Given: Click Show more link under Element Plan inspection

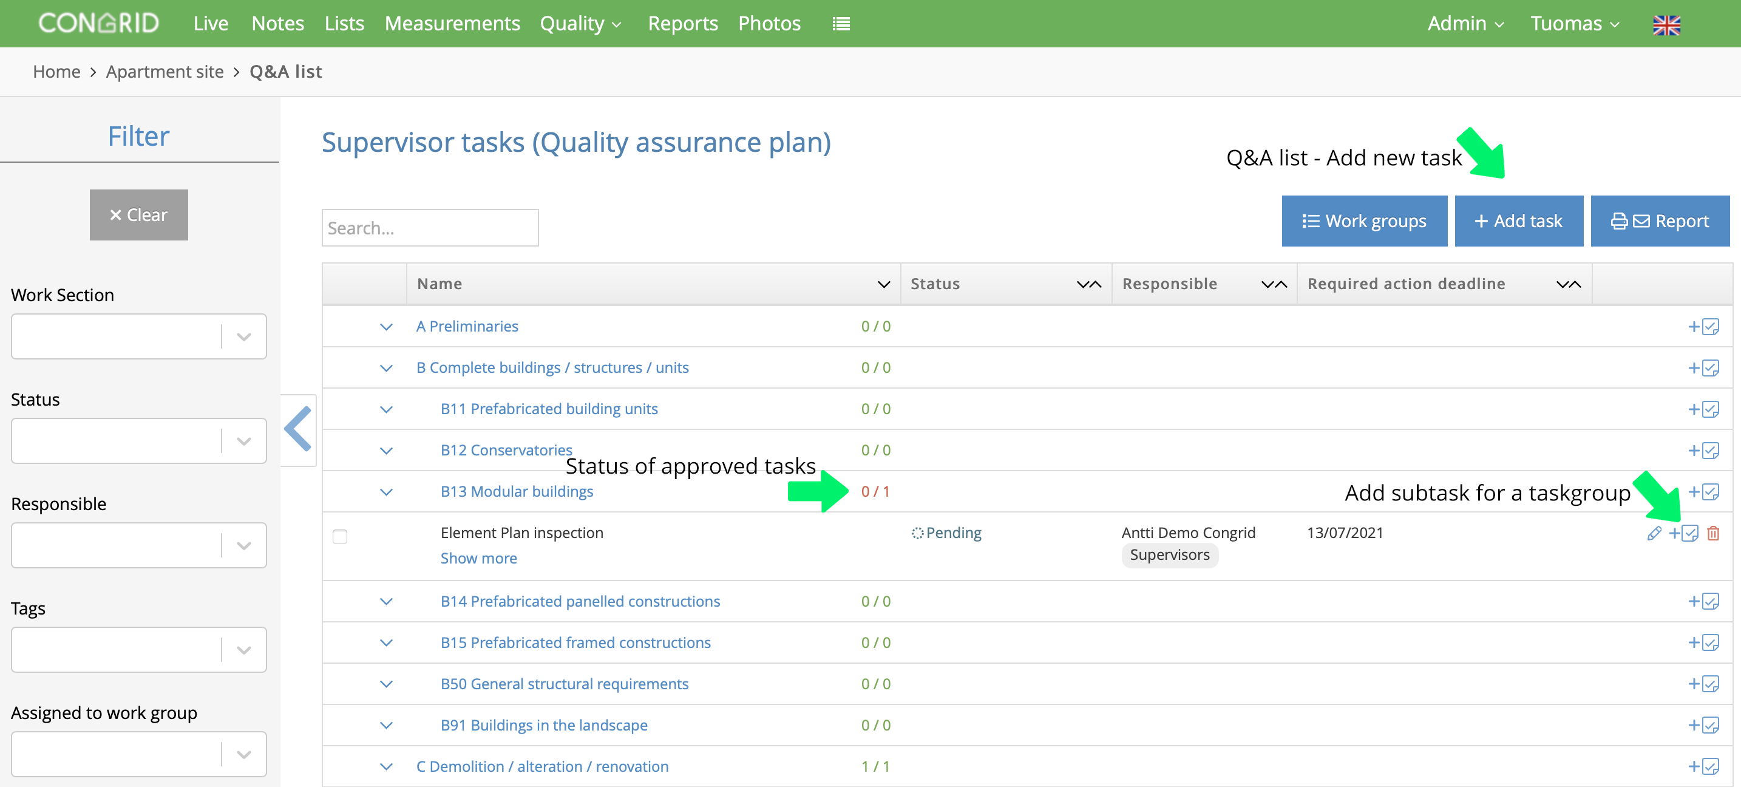Looking at the screenshot, I should pyautogui.click(x=478, y=558).
